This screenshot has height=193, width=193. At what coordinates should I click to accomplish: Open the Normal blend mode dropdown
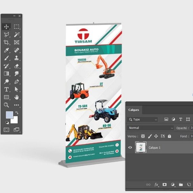pos(150,128)
